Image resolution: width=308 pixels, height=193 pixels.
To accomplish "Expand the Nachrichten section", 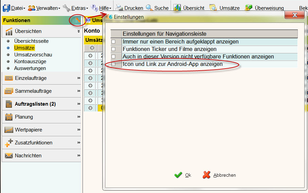I will (x=79, y=155).
